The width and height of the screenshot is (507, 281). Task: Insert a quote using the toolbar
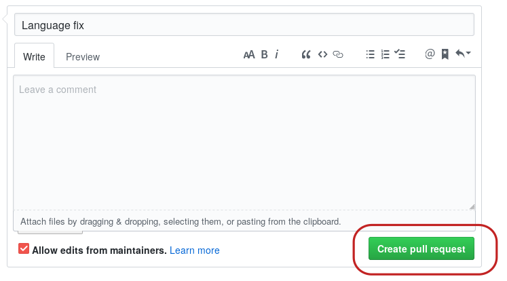click(306, 55)
